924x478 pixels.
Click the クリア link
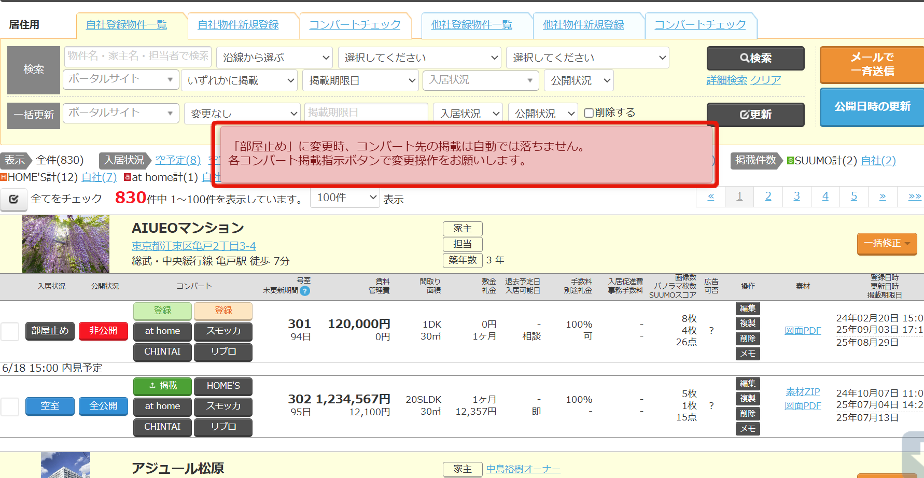click(766, 80)
